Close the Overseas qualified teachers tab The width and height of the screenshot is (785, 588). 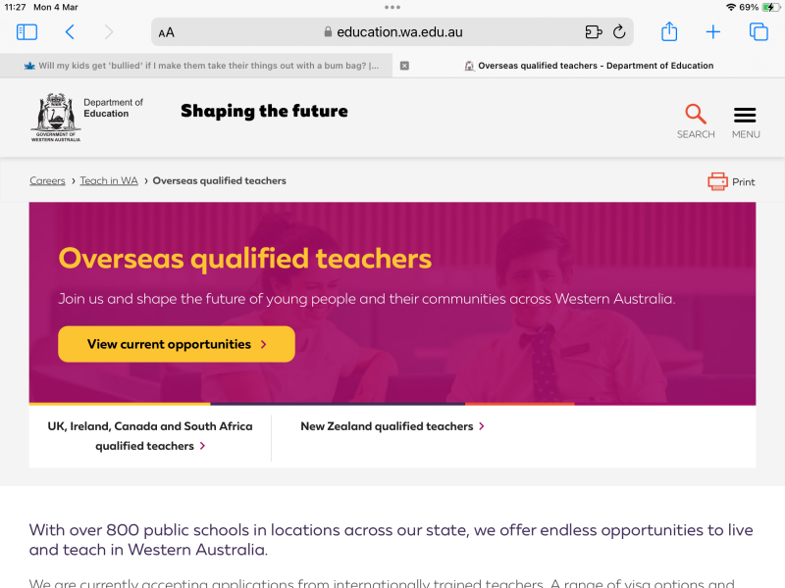(404, 66)
